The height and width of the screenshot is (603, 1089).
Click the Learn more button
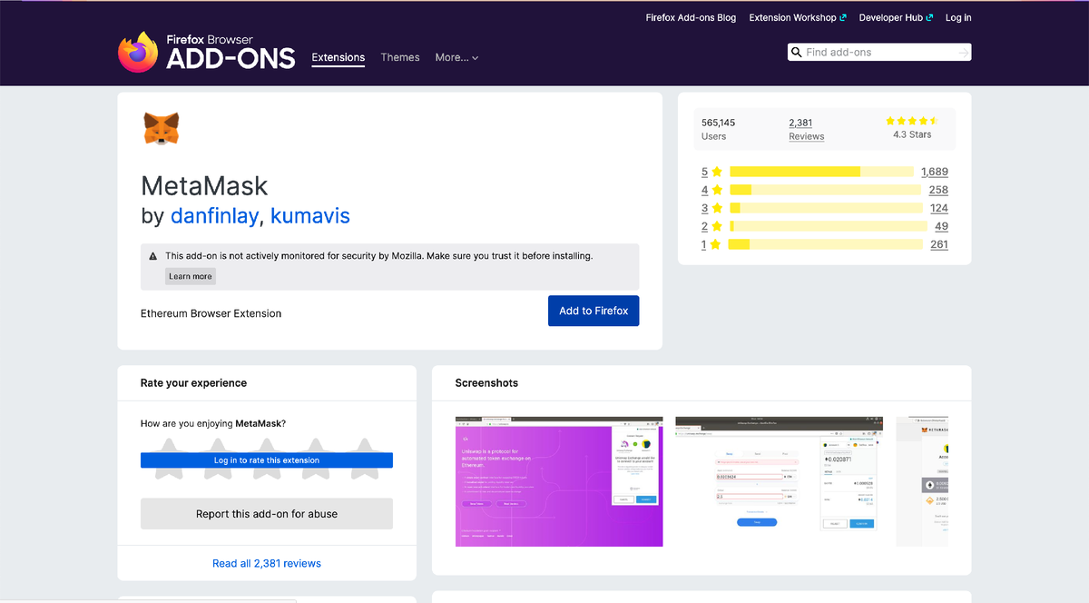191,276
